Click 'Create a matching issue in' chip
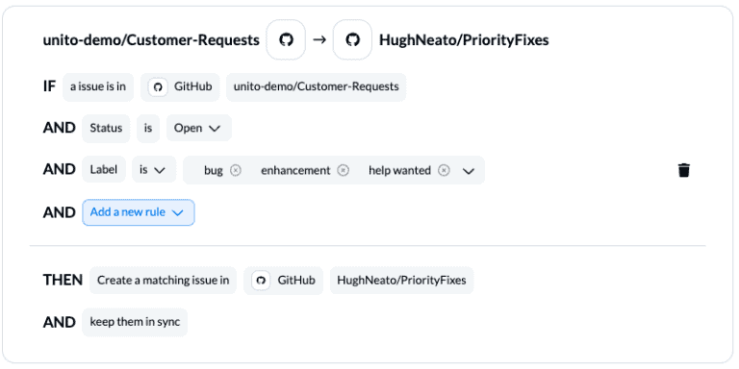 click(163, 281)
